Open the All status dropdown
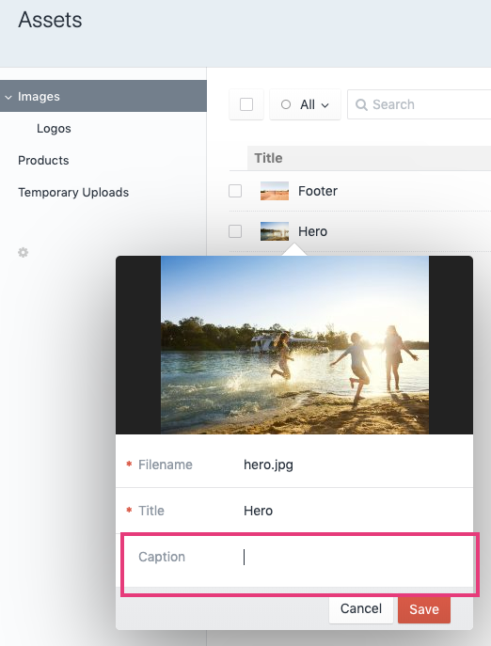Viewport: 491px width, 646px height. click(x=305, y=104)
